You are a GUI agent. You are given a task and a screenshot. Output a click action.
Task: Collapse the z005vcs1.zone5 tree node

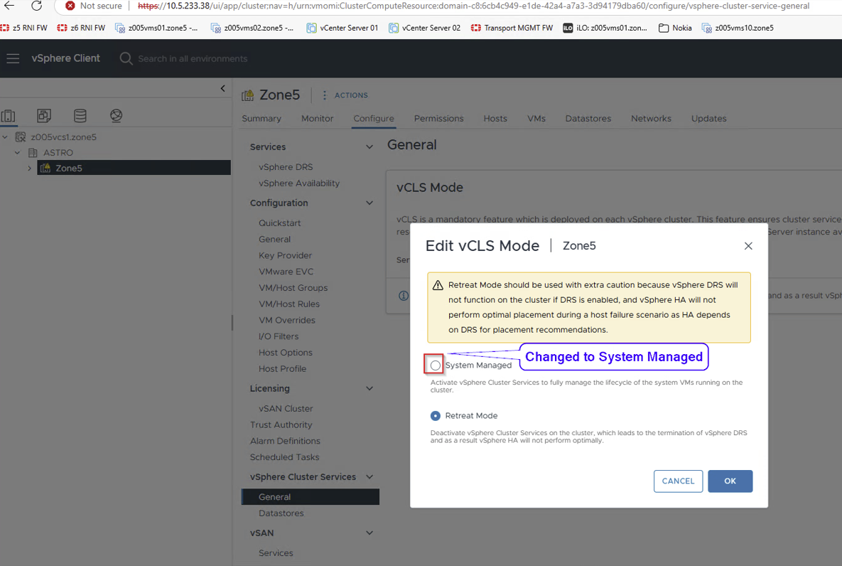(x=5, y=137)
